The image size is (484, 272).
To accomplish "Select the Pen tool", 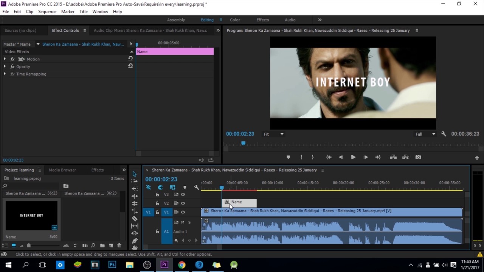I will [135, 241].
